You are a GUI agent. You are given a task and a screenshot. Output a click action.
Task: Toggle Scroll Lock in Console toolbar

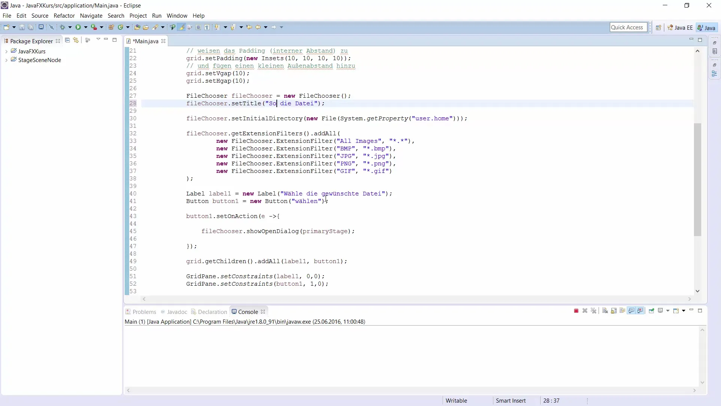click(614, 311)
